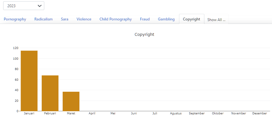The height and width of the screenshot is (126, 272).
Task: Select the Februari bar in chart
Action: tap(50, 93)
